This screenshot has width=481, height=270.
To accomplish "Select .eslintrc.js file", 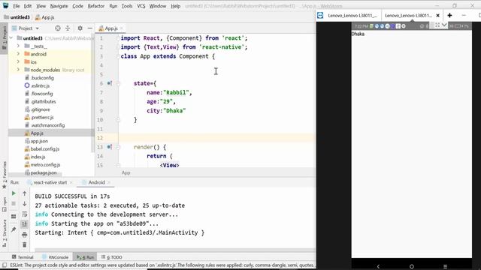I will click(x=40, y=85).
